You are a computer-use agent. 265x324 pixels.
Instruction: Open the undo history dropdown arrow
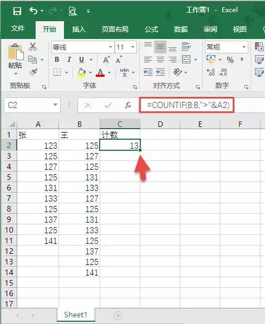click(42, 11)
